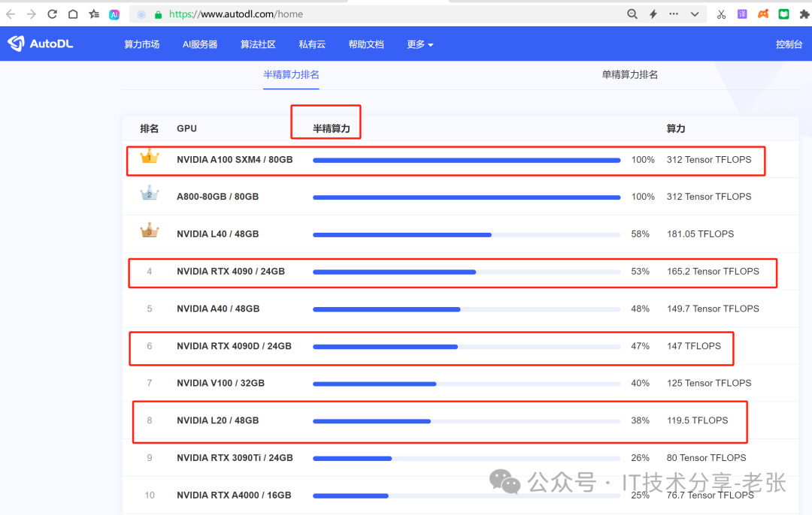Click the GPU column header
This screenshot has height=515, width=812.
point(187,128)
